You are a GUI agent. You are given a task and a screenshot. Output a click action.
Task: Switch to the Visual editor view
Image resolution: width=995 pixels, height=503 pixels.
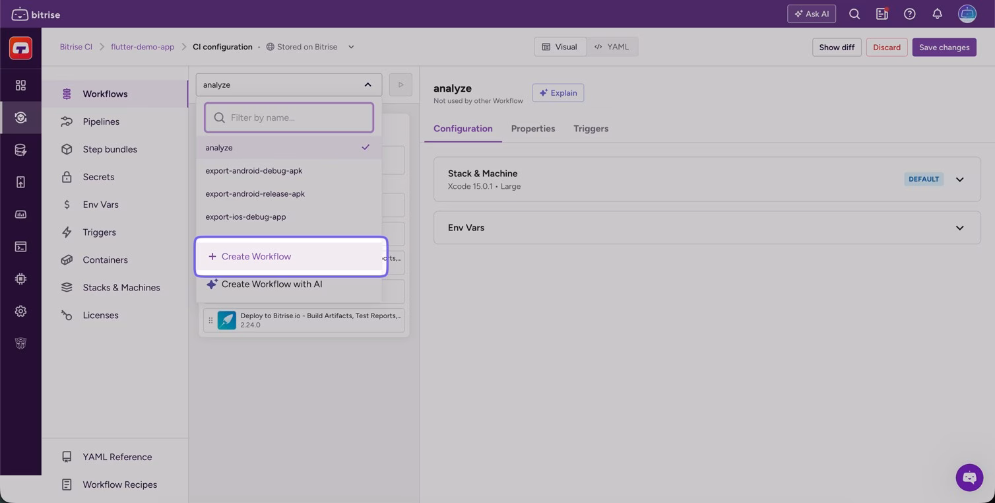tap(560, 47)
